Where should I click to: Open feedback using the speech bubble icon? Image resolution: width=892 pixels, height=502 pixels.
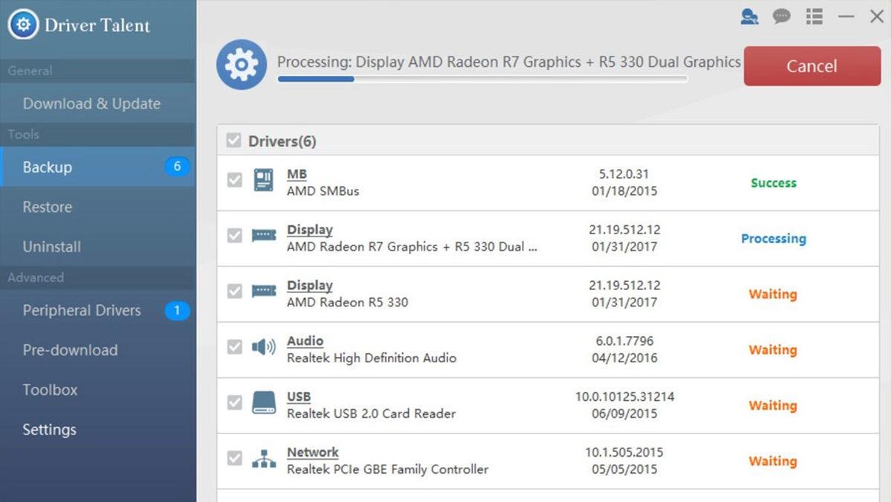click(x=781, y=16)
